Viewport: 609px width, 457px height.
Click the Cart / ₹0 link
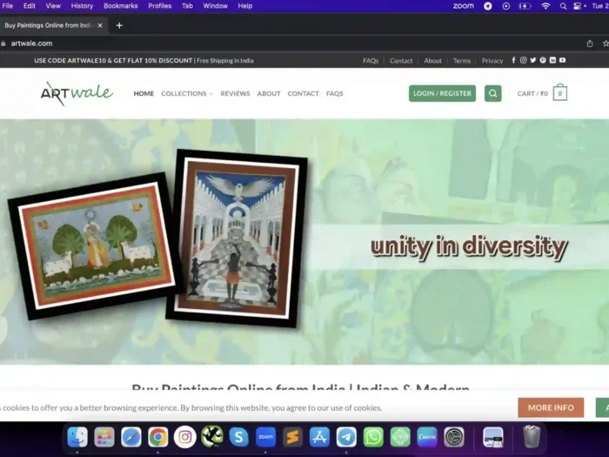(532, 93)
